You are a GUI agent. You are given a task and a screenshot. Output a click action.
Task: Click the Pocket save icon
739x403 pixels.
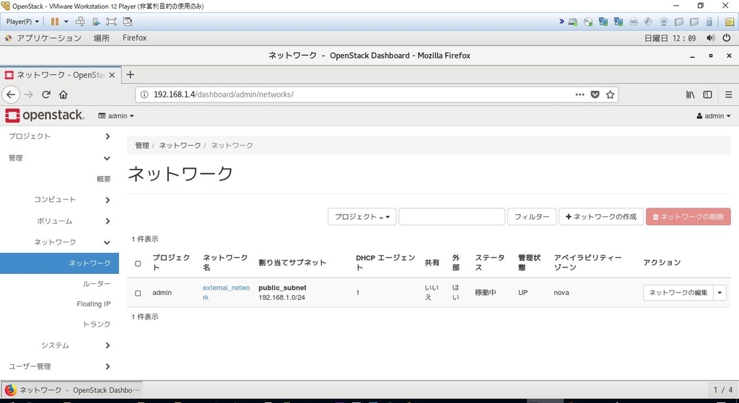click(595, 94)
